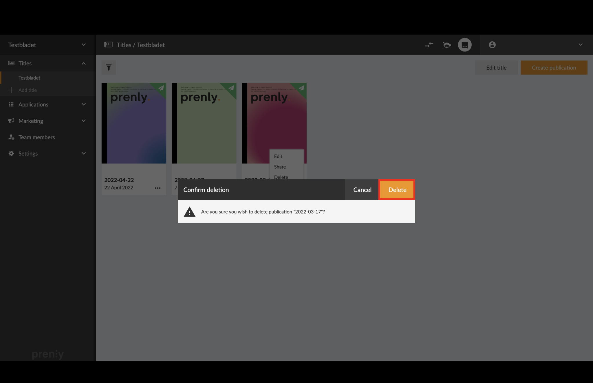Click the Team members sidebar icon
The image size is (593, 383).
(11, 137)
